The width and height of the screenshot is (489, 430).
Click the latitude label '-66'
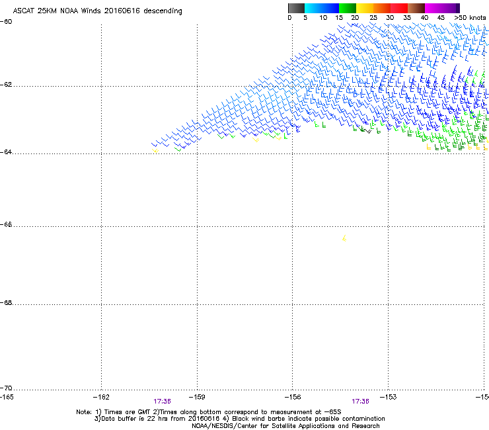tap(6, 224)
